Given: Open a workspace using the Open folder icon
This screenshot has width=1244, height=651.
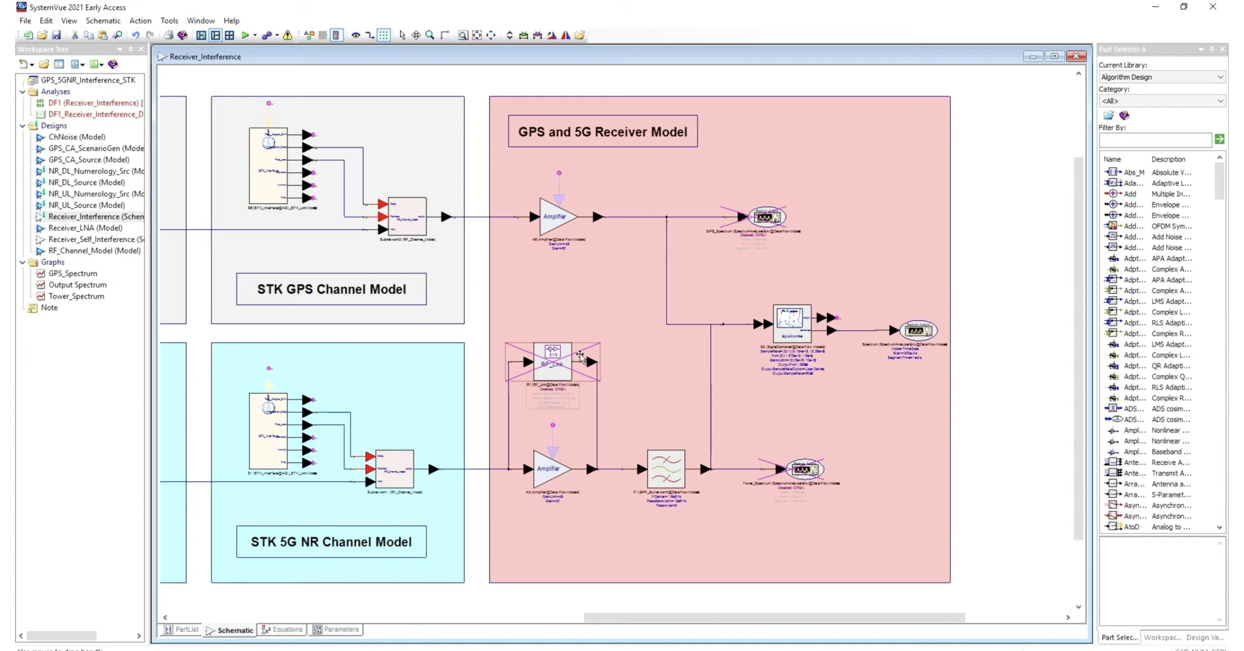Looking at the screenshot, I should 42,35.
